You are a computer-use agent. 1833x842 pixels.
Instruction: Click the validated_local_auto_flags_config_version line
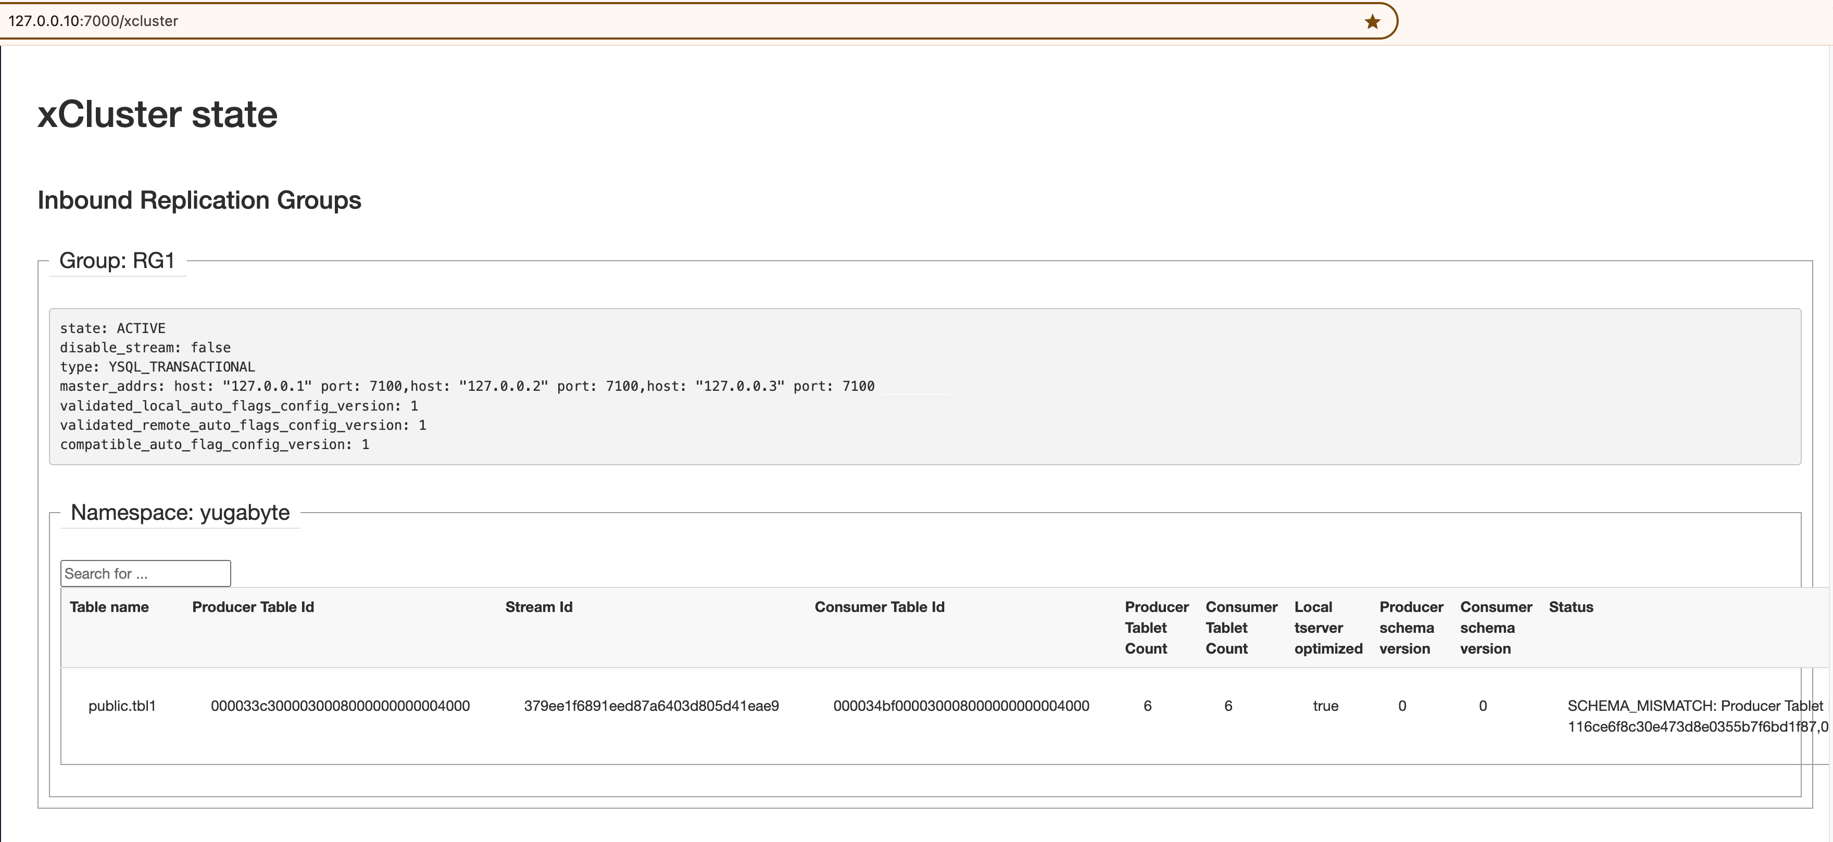239,405
